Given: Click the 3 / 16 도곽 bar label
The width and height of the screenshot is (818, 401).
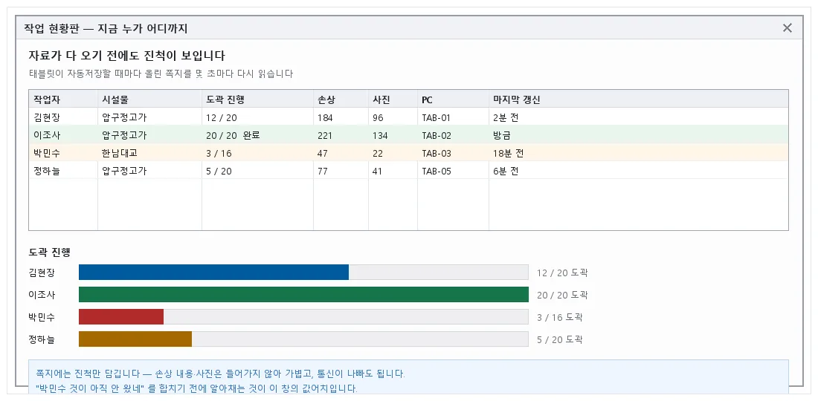Looking at the screenshot, I should (x=559, y=318).
